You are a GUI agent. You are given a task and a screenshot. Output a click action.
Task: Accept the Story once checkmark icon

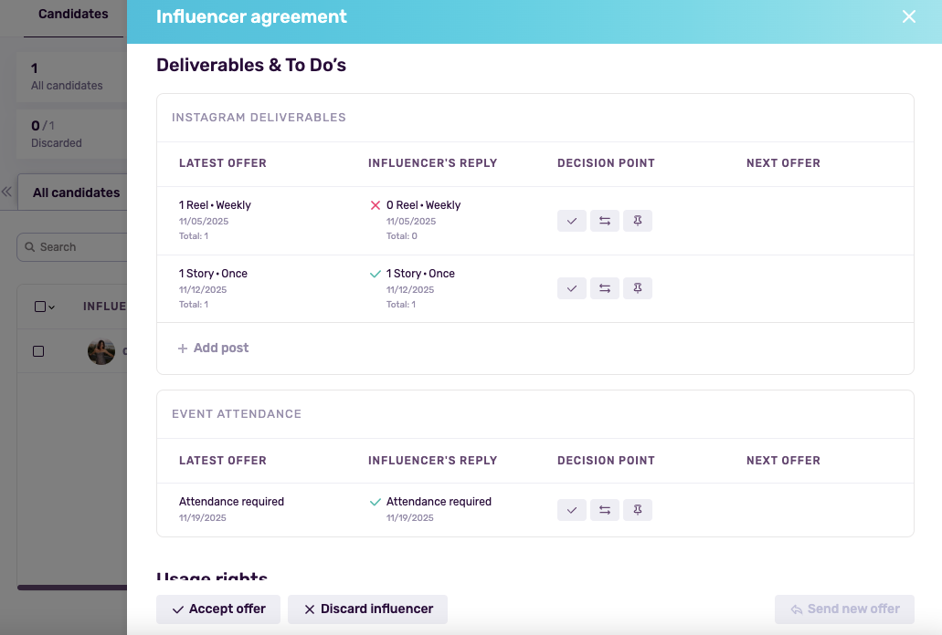point(571,288)
